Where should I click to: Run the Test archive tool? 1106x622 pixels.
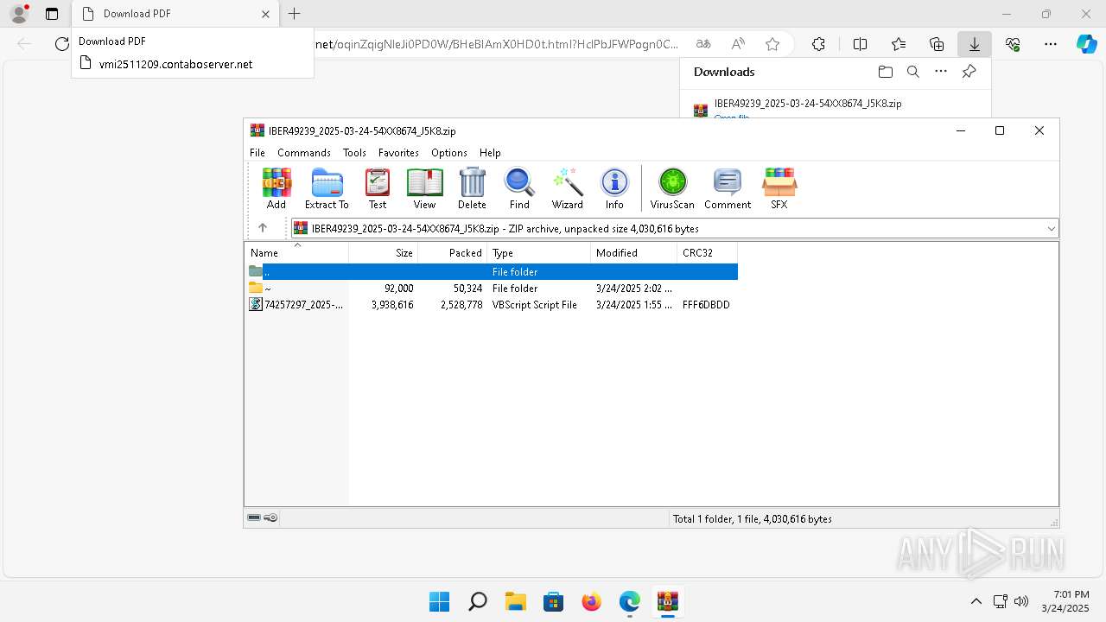coord(378,188)
